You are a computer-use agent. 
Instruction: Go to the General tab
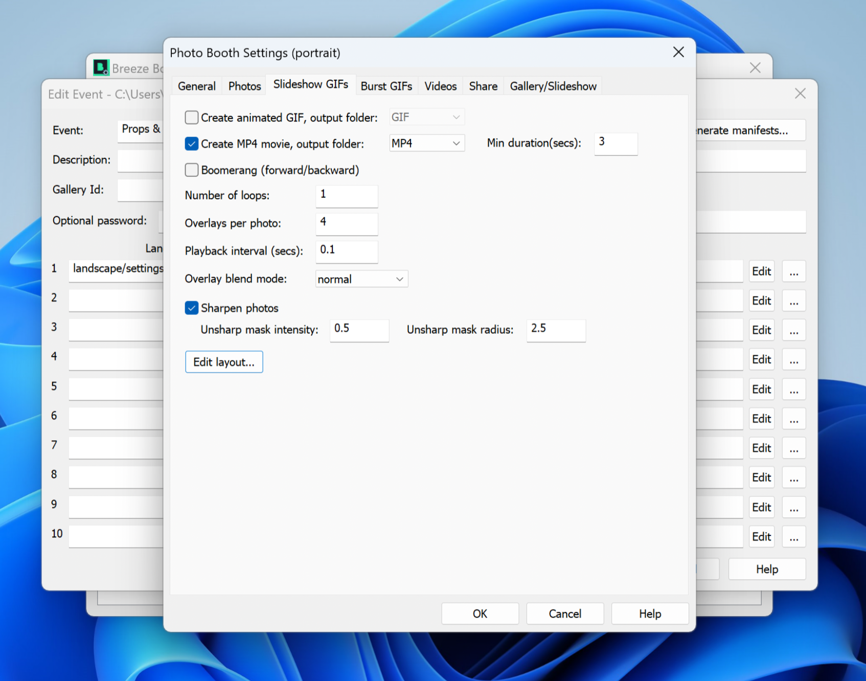(x=196, y=86)
